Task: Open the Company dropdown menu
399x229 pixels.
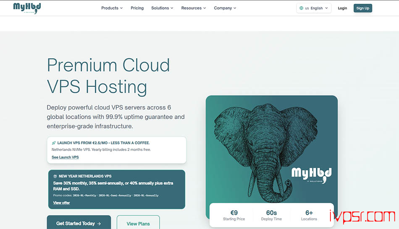Action: coord(225,8)
